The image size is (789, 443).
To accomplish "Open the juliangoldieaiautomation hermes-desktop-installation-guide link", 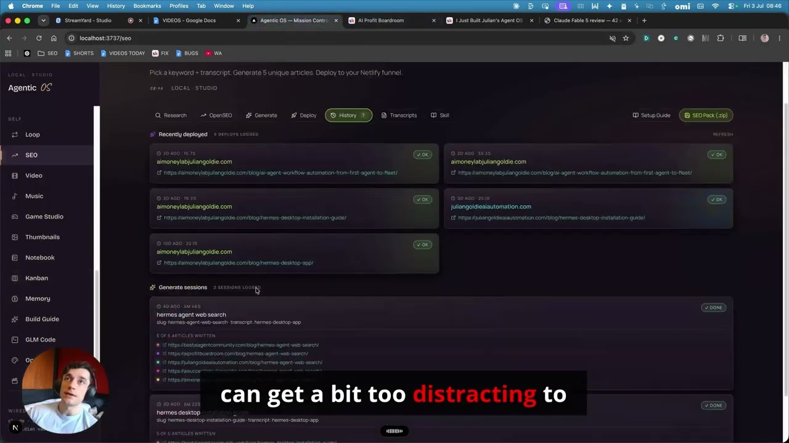I will tap(551, 218).
